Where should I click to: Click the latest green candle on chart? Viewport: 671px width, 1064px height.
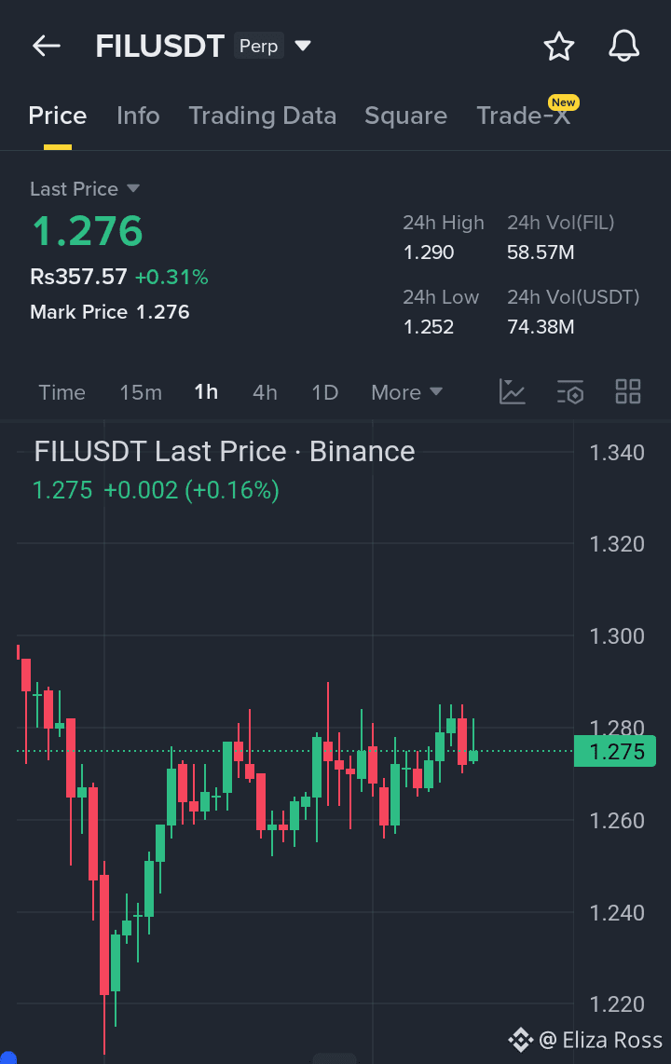coord(472,756)
